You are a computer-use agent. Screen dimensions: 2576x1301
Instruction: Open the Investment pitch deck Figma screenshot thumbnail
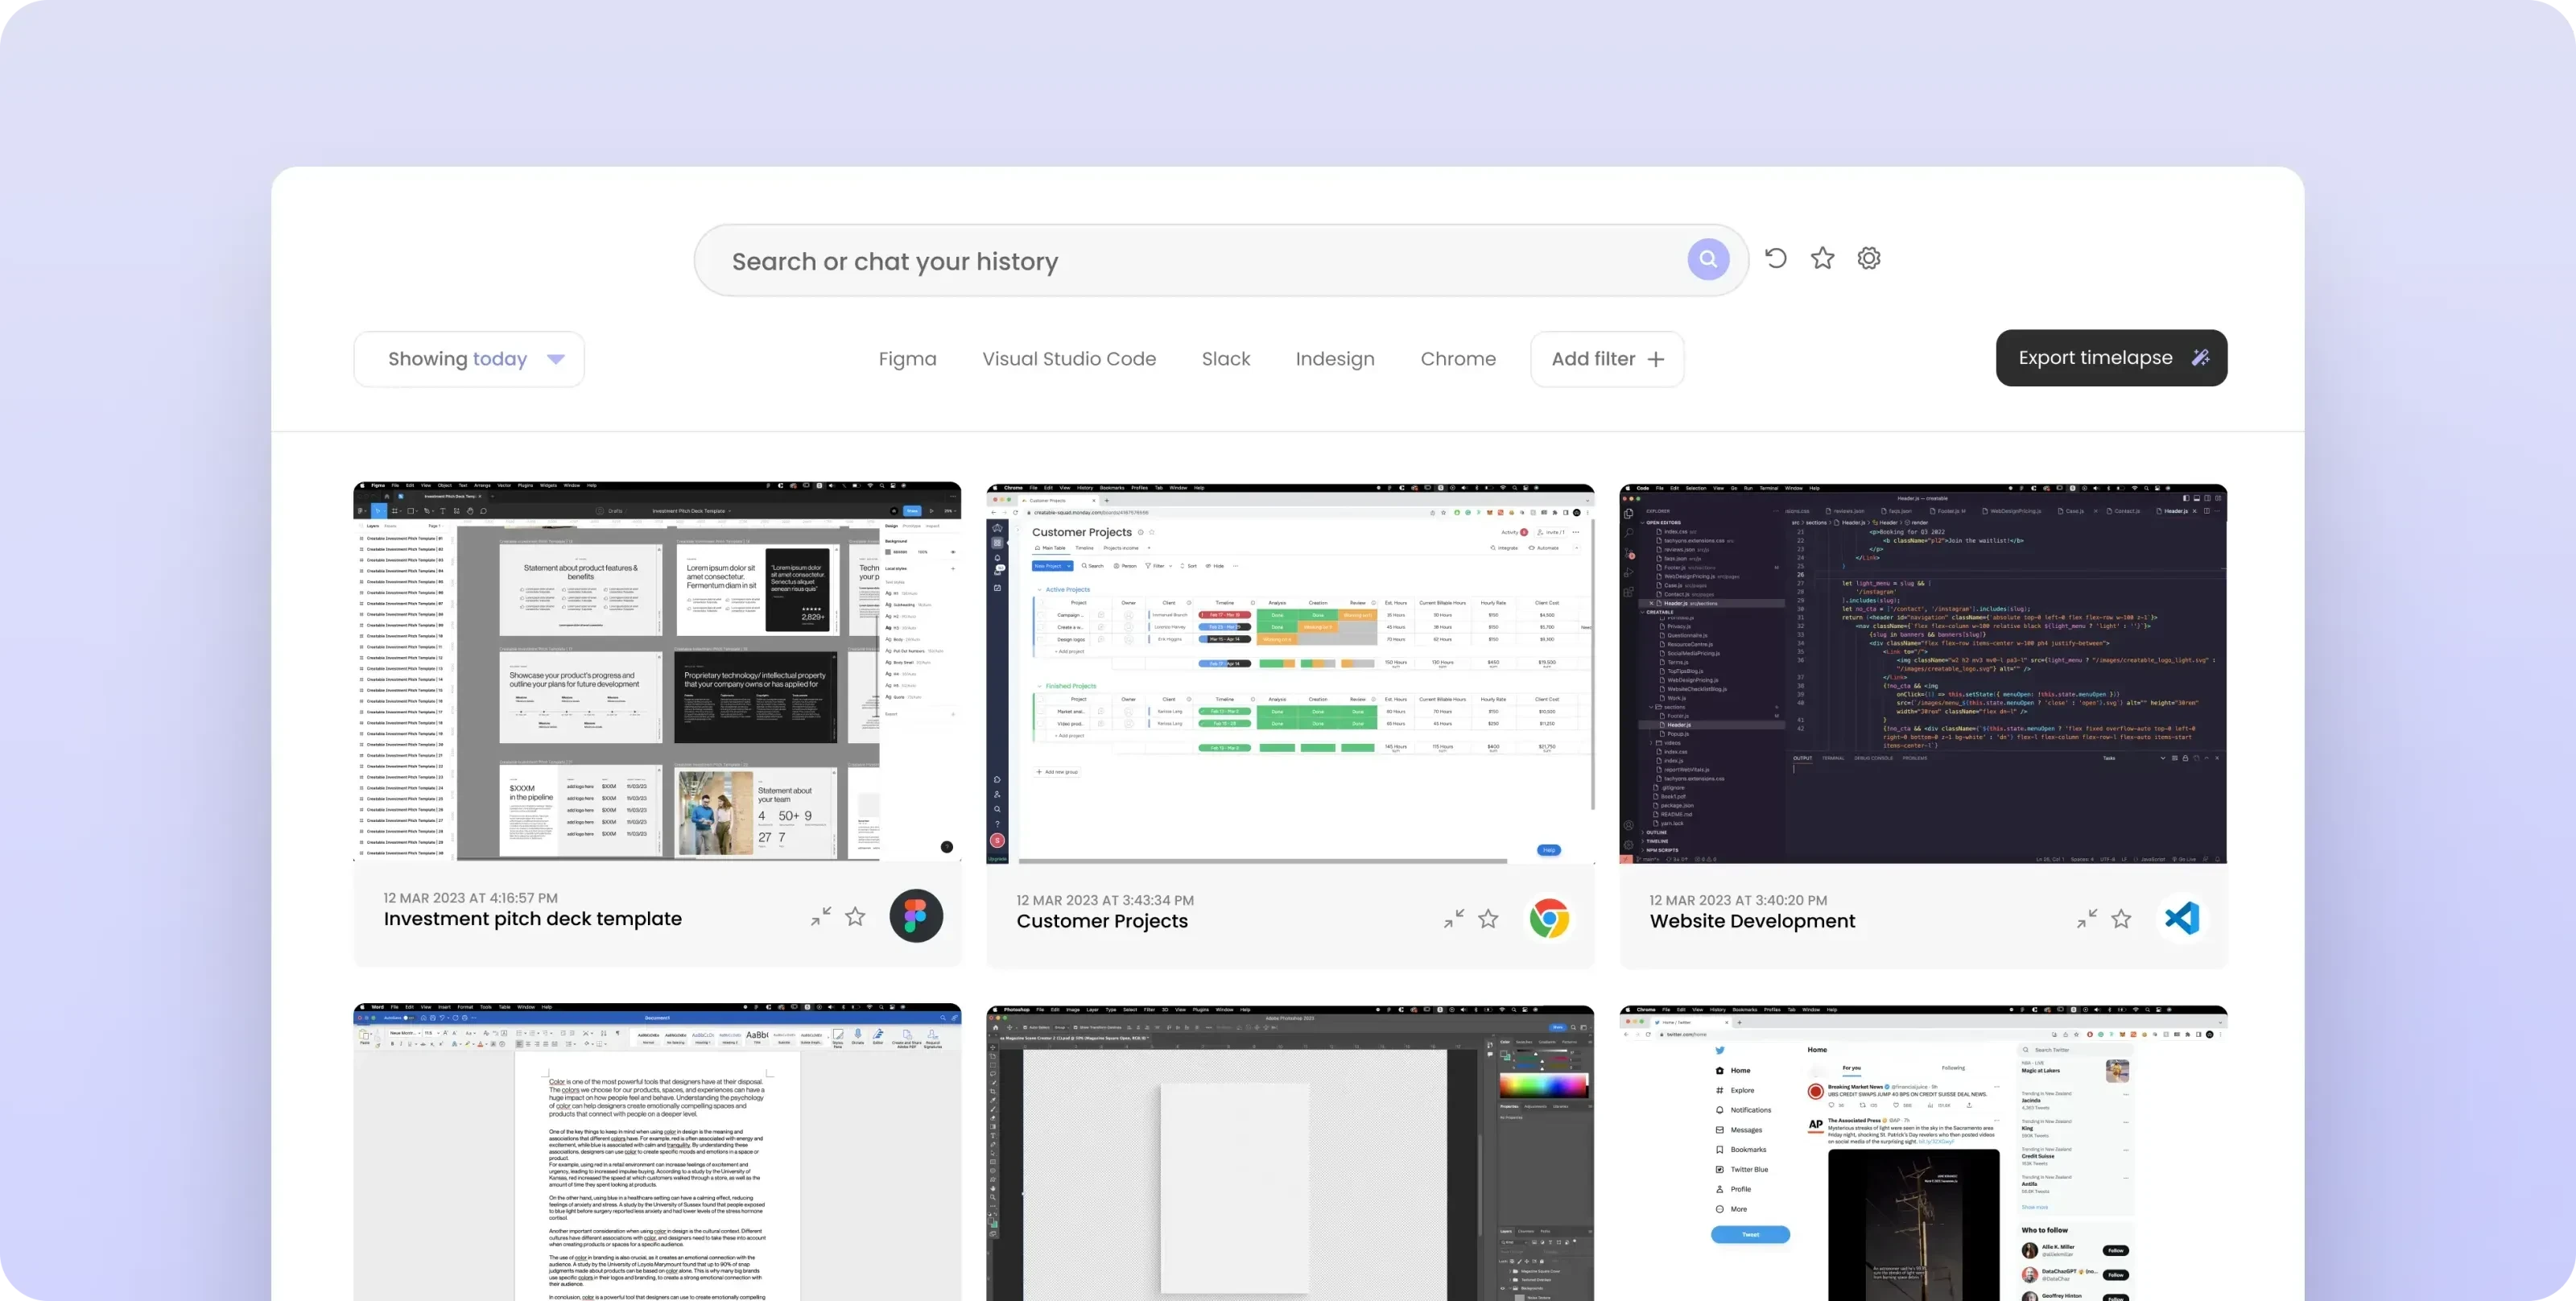pos(657,672)
